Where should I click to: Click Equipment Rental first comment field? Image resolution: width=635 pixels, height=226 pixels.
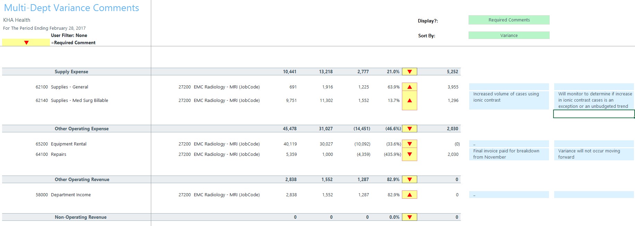pyautogui.click(x=509, y=144)
